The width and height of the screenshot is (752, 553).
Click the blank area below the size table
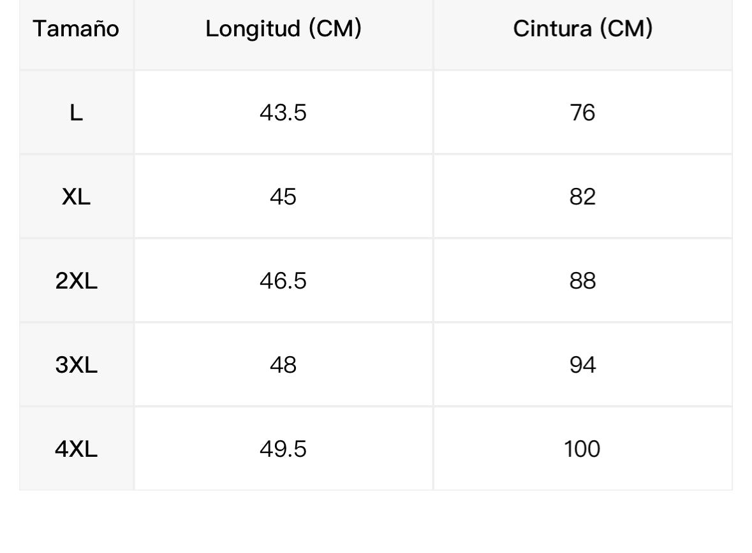tap(376, 522)
